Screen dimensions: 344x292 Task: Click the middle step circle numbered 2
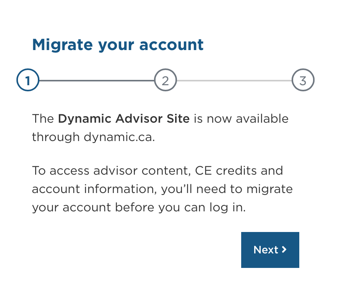165,80
